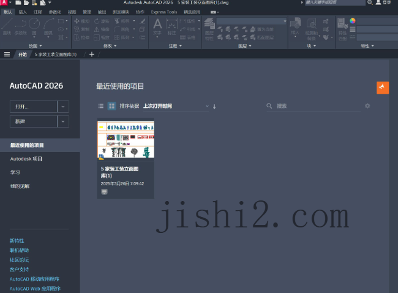Select the Line (直线) tool
This screenshot has height=293, width=398.
pyautogui.click(x=7, y=27)
